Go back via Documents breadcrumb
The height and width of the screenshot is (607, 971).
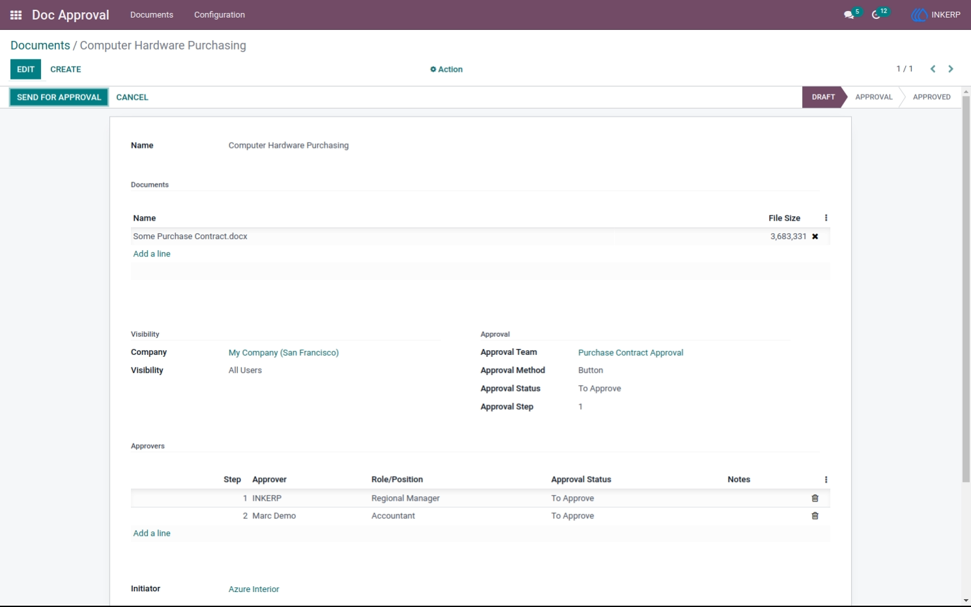pos(40,46)
